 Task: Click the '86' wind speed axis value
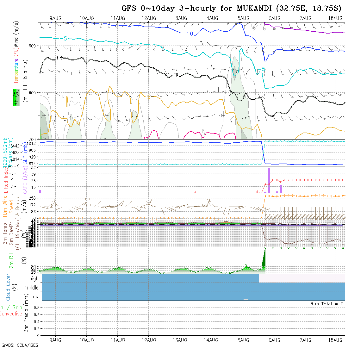click(33, 212)
